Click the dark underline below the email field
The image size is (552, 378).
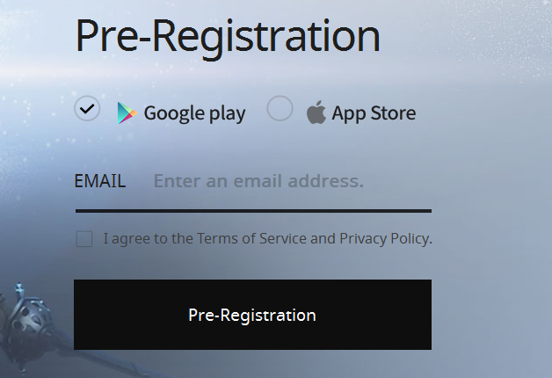pyautogui.click(x=253, y=211)
